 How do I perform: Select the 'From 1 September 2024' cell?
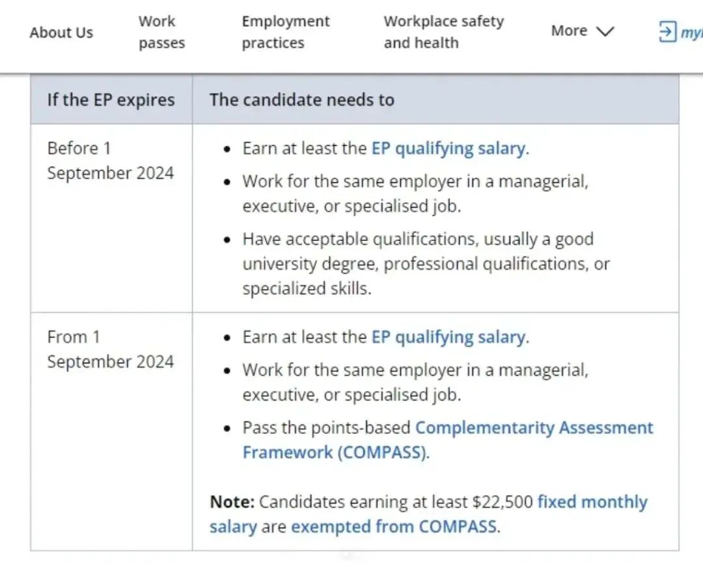(x=111, y=431)
